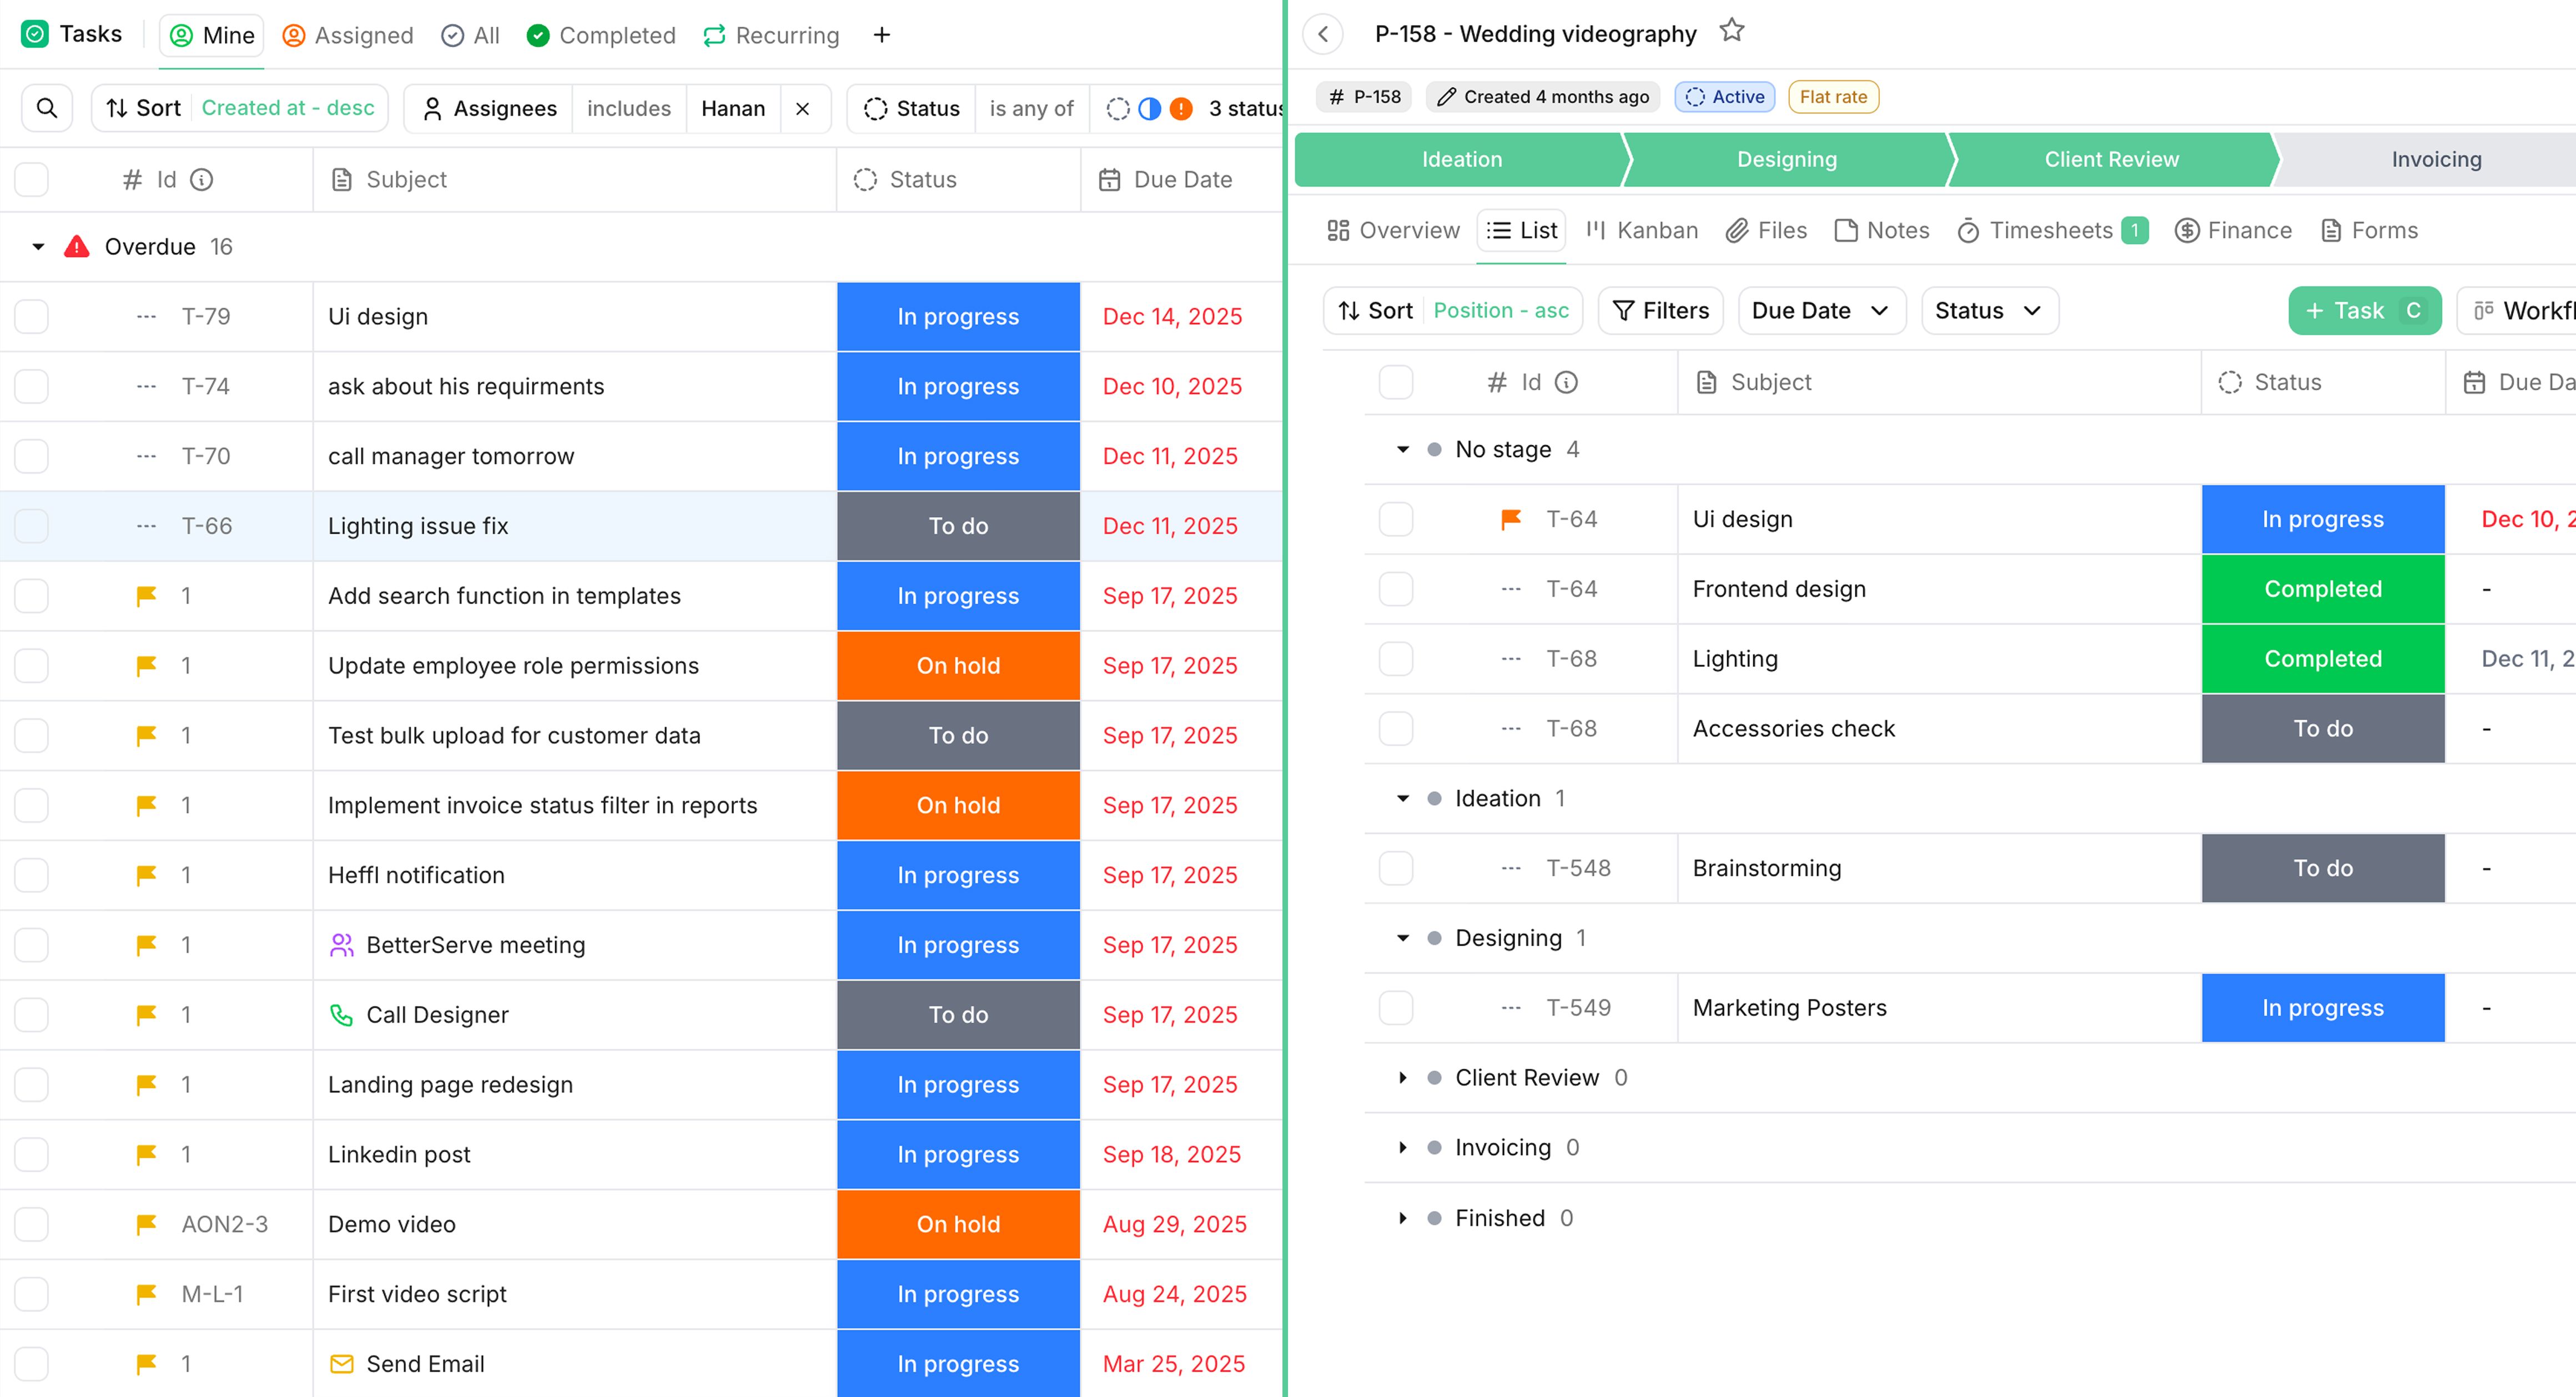Screen dimensions: 2576x1397
Task: Click the search magnifier icon
Action: 46,108
